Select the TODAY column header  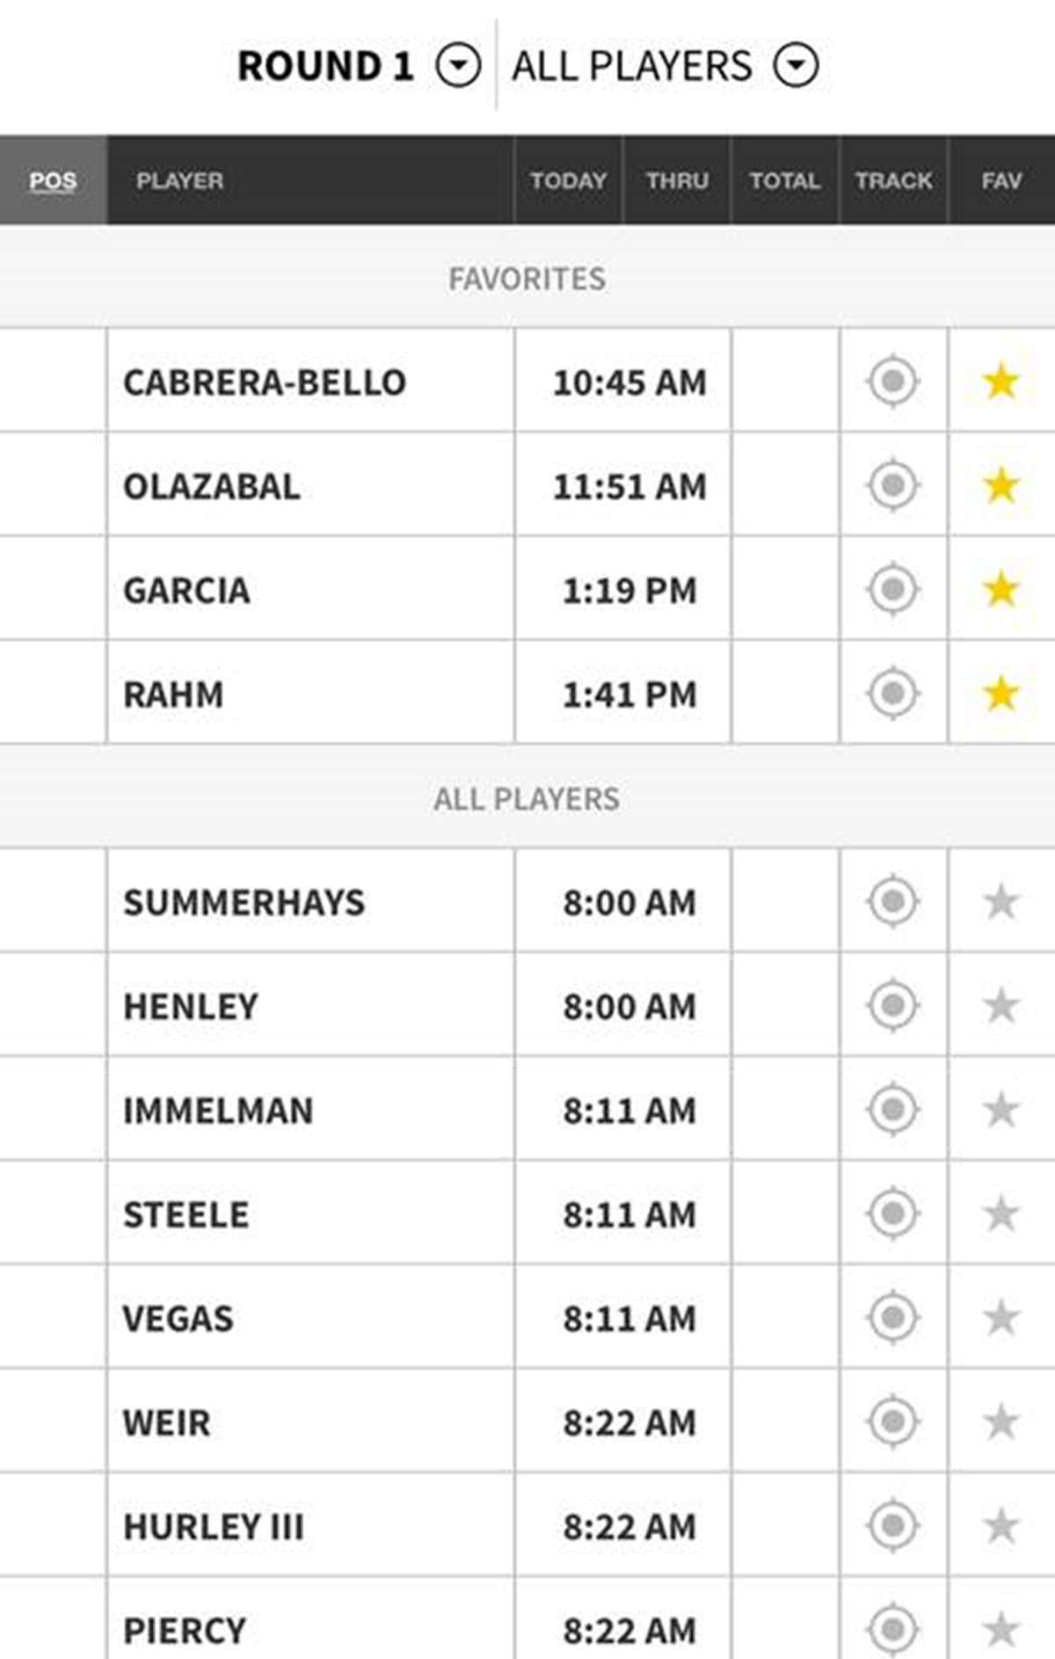click(x=568, y=180)
